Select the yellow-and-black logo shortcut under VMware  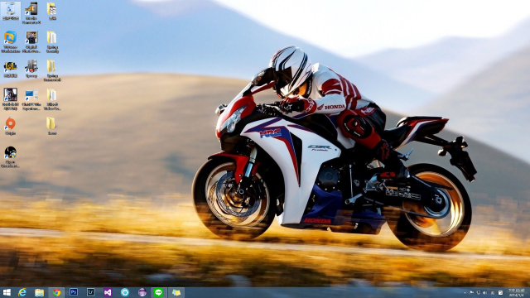pyautogui.click(x=11, y=70)
